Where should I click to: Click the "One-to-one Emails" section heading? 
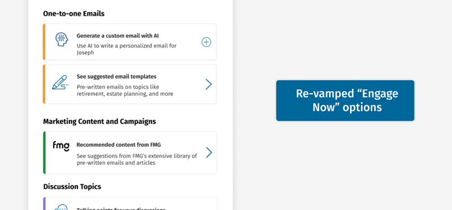[x=74, y=13]
